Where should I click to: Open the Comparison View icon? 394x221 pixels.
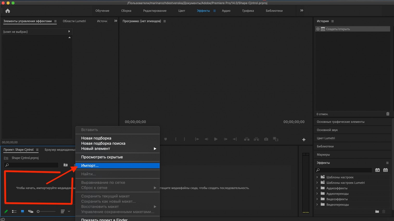[276, 139]
